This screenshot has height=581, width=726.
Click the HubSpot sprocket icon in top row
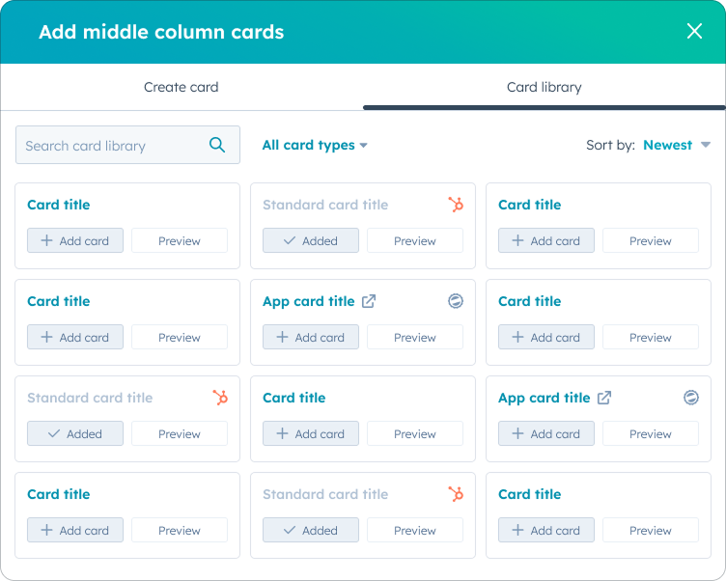(x=456, y=205)
